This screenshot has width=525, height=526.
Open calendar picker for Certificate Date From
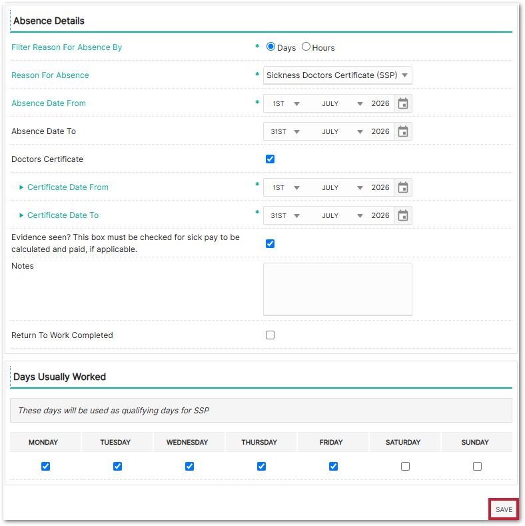coord(402,187)
